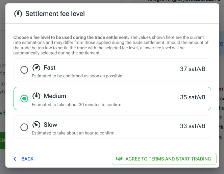Select the Fast fee radio button
The height and width of the screenshot is (174, 224).
coord(24,70)
